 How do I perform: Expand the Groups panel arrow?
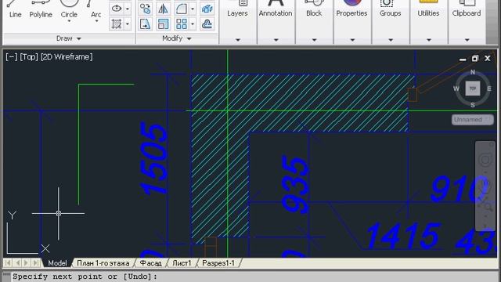tap(391, 40)
